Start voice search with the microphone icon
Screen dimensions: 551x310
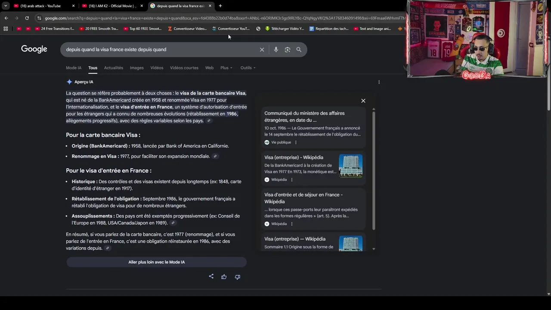276,50
